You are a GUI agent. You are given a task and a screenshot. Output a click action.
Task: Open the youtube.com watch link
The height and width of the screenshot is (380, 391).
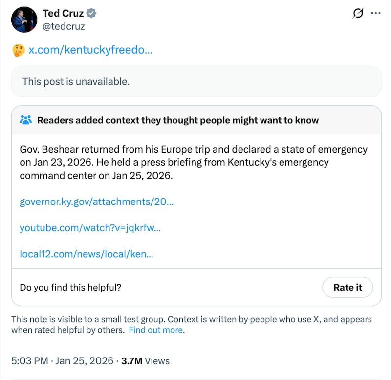coord(91,228)
